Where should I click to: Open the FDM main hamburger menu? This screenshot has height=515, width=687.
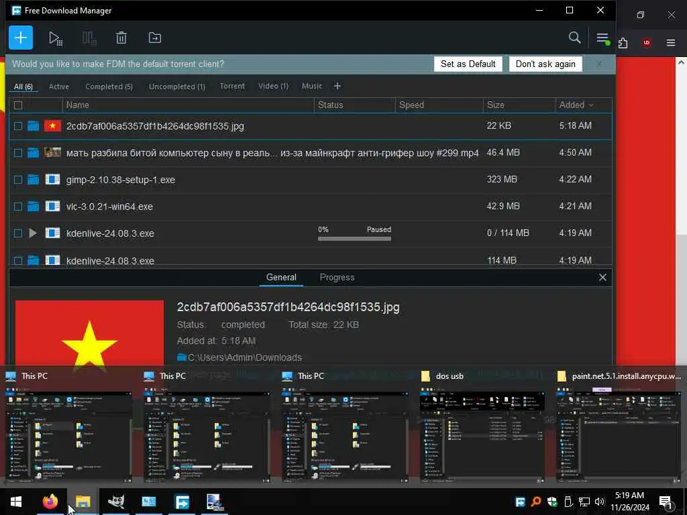point(603,38)
